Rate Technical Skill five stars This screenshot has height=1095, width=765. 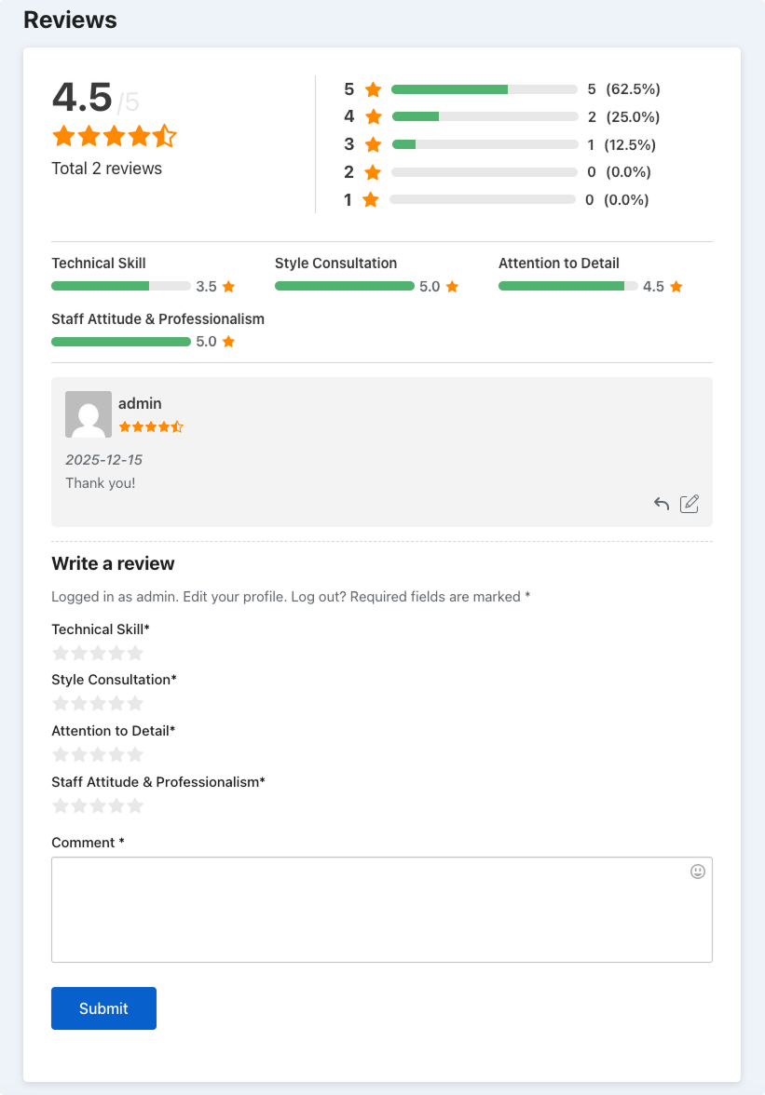(135, 652)
